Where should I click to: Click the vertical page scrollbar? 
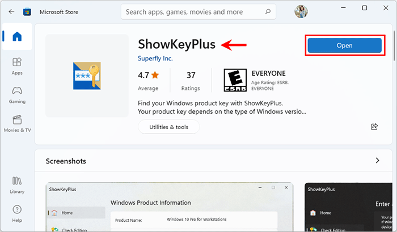(x=394, y=45)
